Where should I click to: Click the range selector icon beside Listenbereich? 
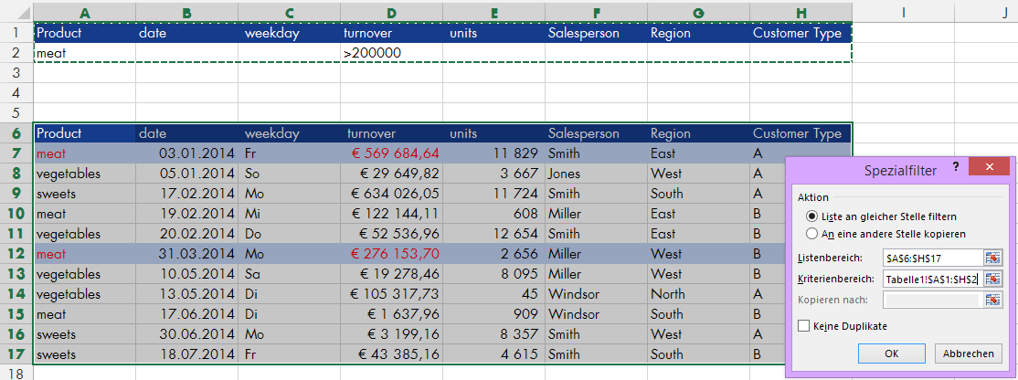[x=993, y=258]
